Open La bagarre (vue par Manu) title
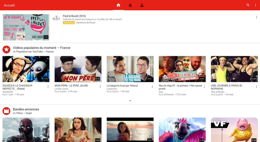 pyautogui.click(x=122, y=86)
